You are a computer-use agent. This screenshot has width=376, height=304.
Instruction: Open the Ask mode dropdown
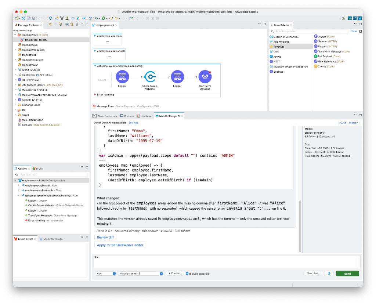coord(106,274)
